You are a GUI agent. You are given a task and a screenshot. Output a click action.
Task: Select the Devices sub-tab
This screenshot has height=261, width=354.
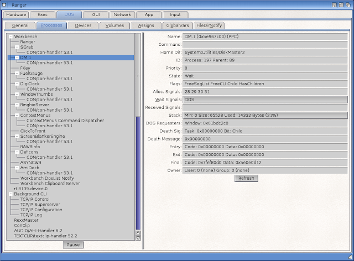point(83,25)
